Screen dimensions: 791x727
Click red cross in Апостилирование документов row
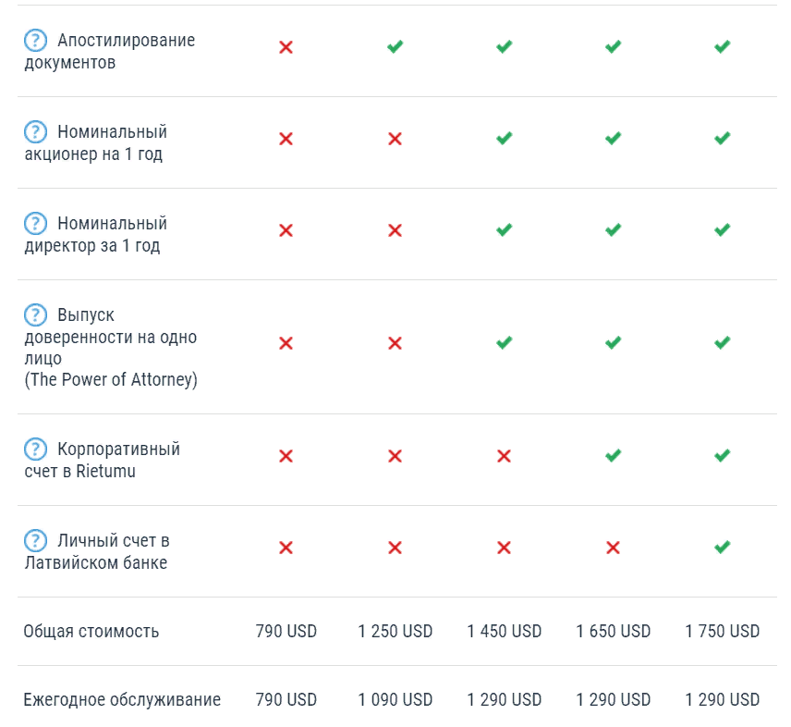click(286, 47)
